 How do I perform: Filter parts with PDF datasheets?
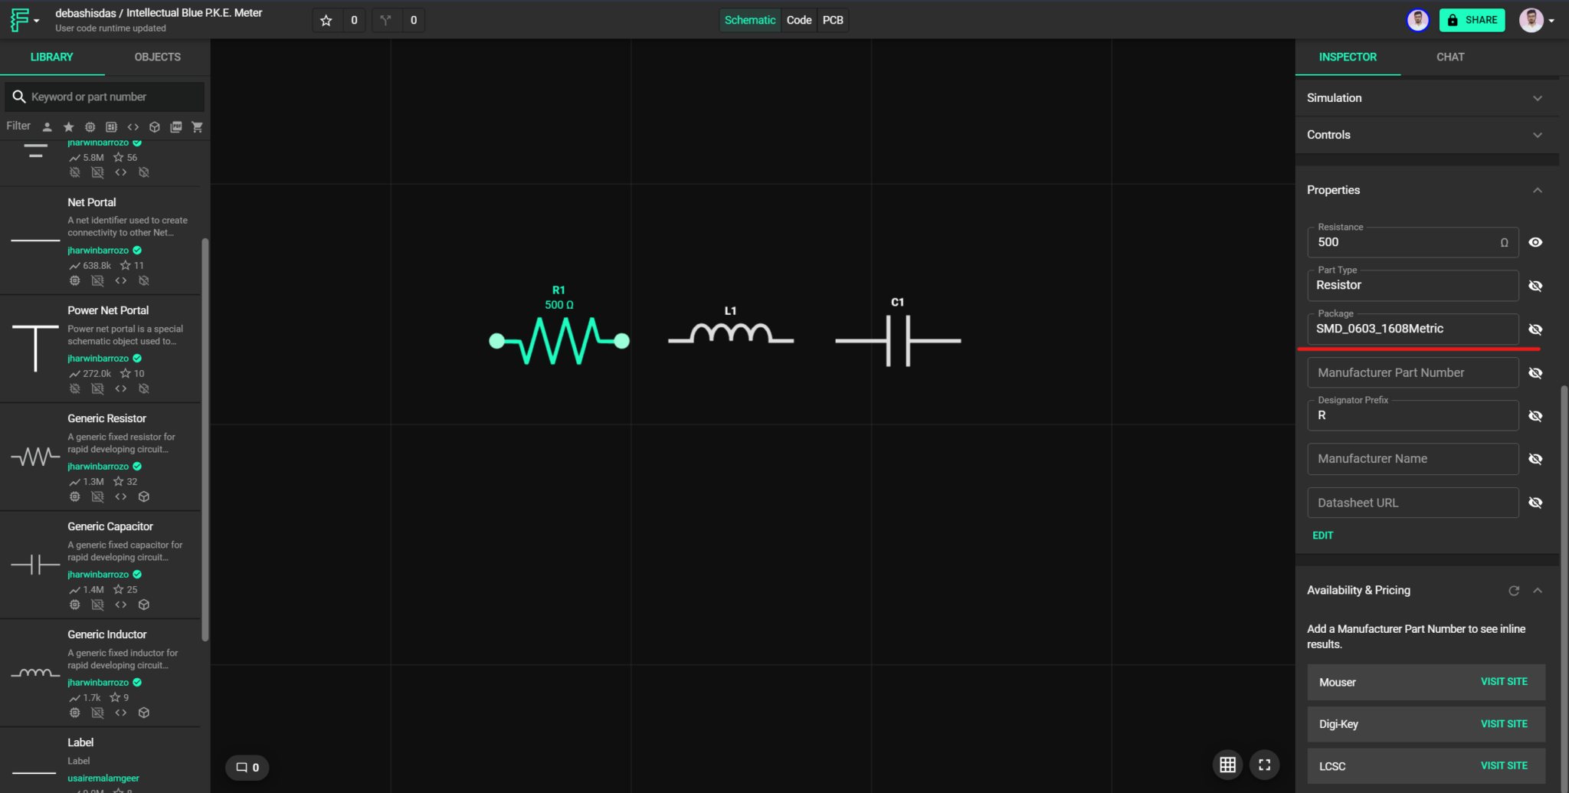click(175, 126)
